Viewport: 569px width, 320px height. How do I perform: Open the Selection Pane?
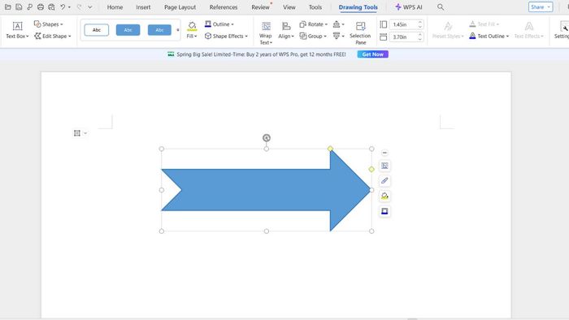click(360, 33)
